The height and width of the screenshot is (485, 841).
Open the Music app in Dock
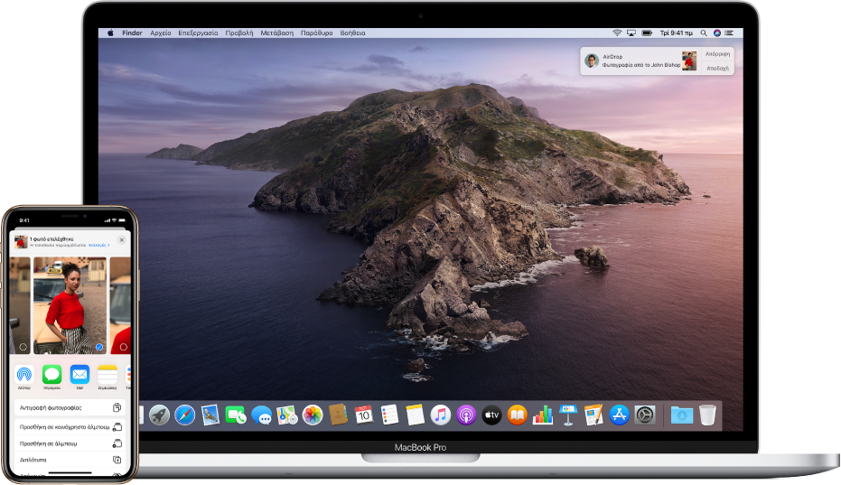(441, 415)
